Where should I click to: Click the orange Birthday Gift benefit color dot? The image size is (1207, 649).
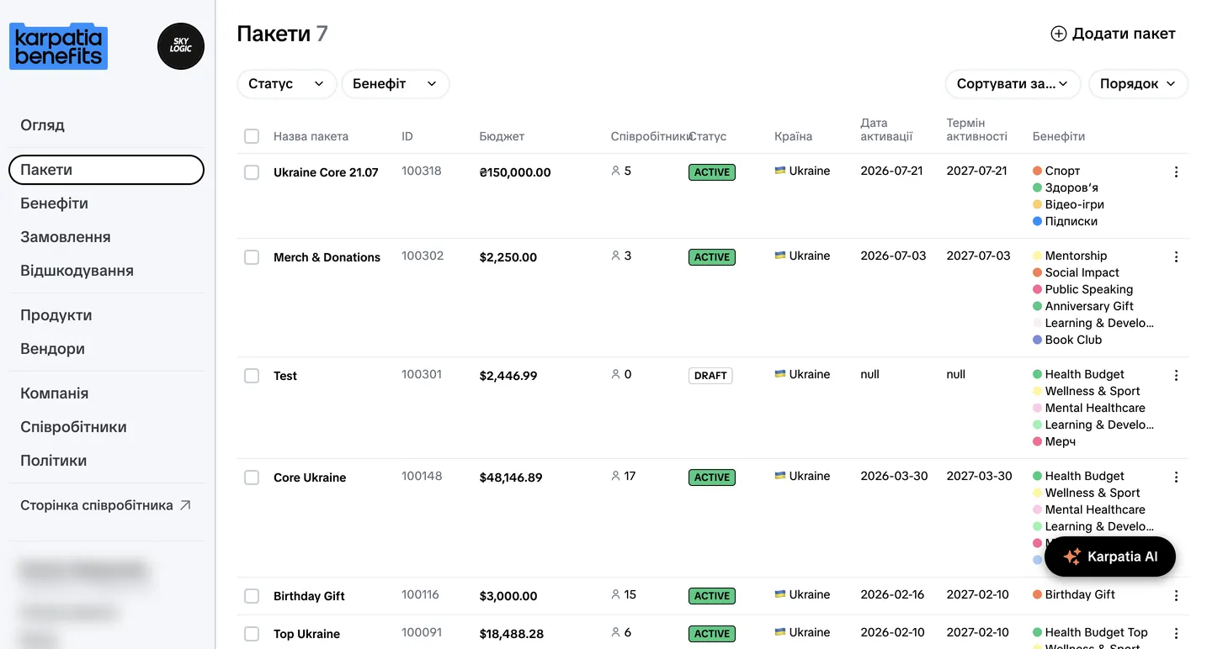[1038, 594]
